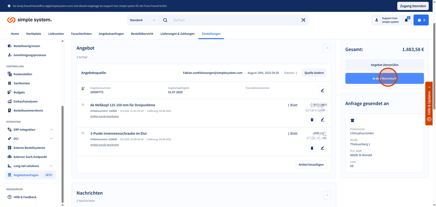Collapse the Angebot section
This screenshot has width=436, height=207.
327,48
